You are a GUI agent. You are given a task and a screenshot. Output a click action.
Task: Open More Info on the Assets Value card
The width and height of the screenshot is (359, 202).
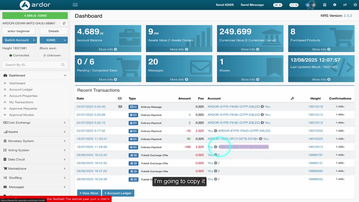point(179,49)
